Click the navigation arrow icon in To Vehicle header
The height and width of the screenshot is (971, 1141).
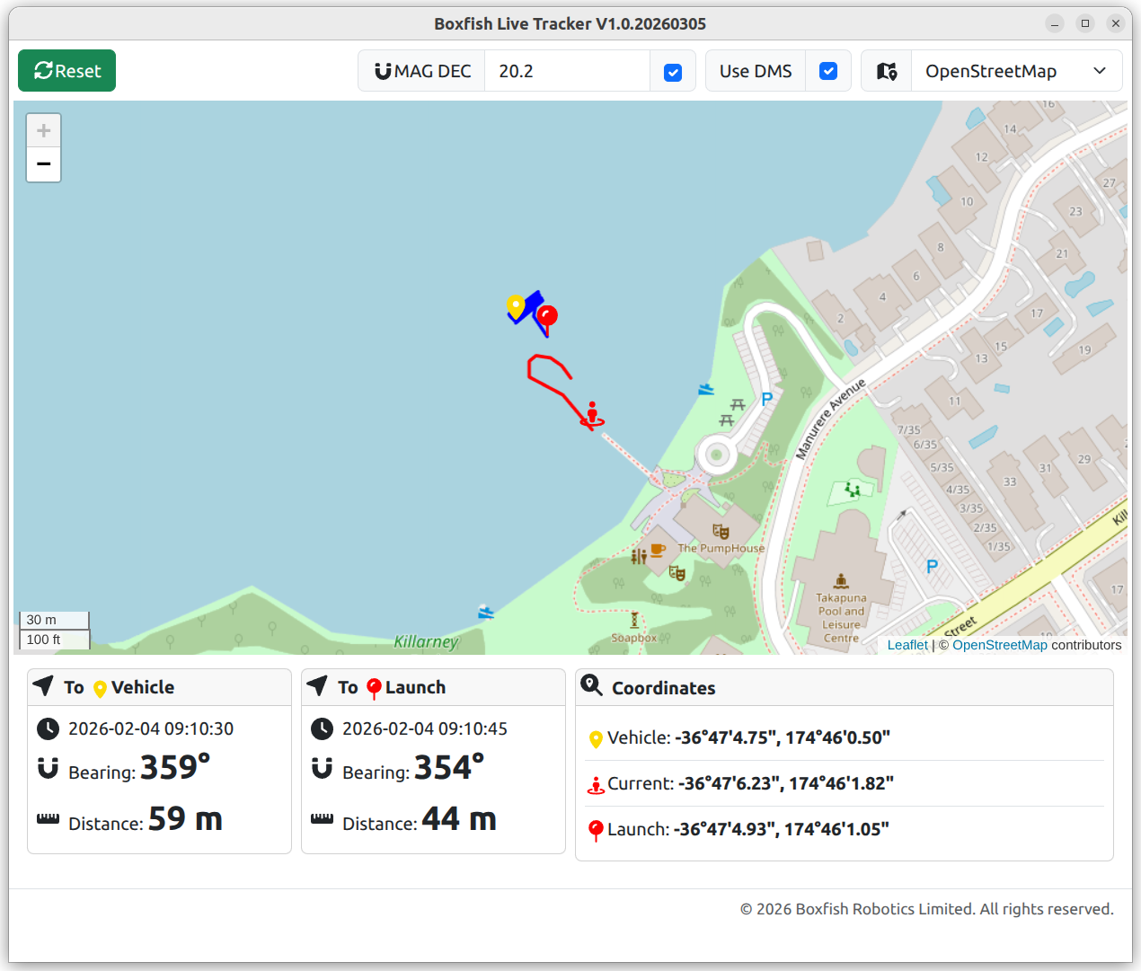tap(43, 685)
